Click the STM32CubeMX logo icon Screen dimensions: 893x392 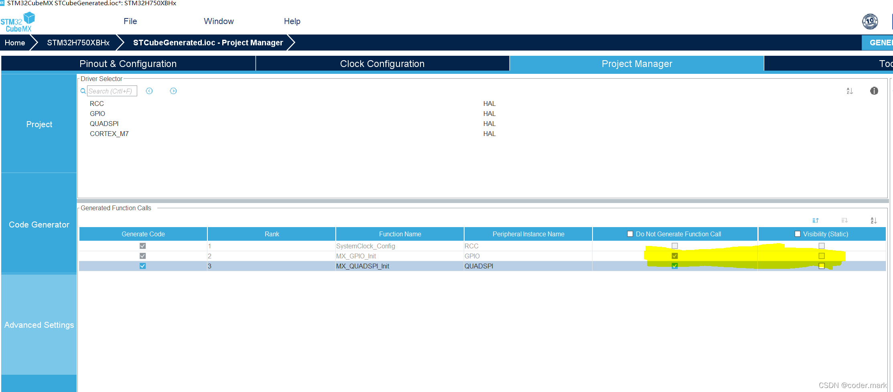18,22
